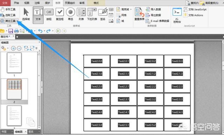The width and height of the screenshot is (224, 135).
Task: Undo the last action
Action: tap(41, 31)
